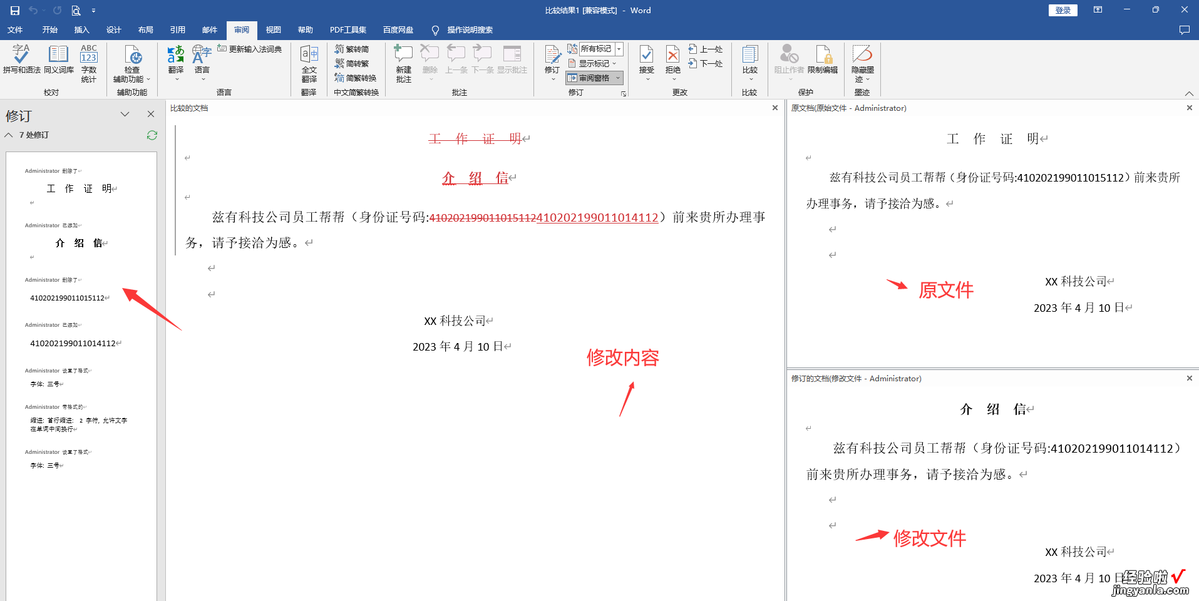The width and height of the screenshot is (1199, 601).
Task: Convert Traditional to Simplified (繁转简)
Action: [x=352, y=49]
